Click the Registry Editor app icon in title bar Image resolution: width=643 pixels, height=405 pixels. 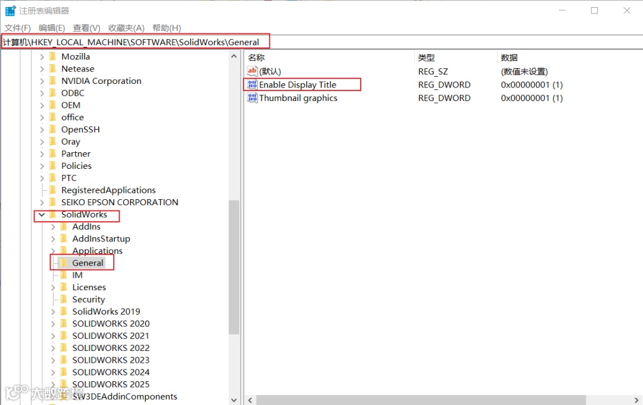pyautogui.click(x=10, y=10)
